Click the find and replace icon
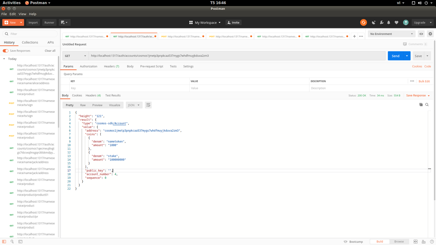 point(12,242)
